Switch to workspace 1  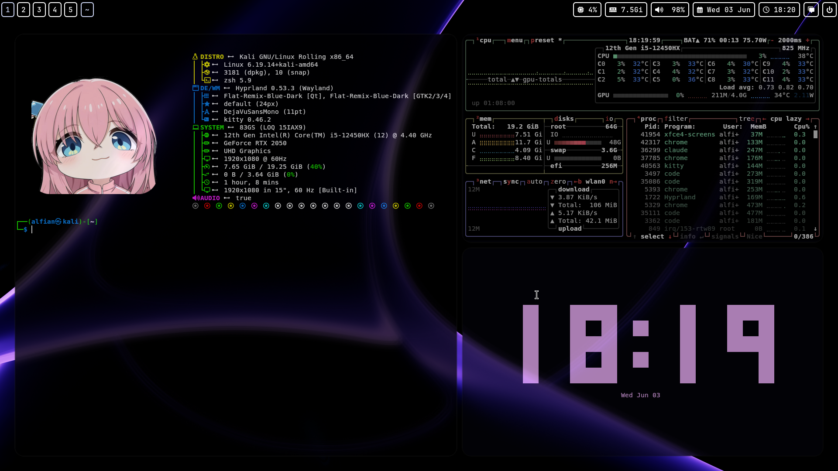point(8,10)
